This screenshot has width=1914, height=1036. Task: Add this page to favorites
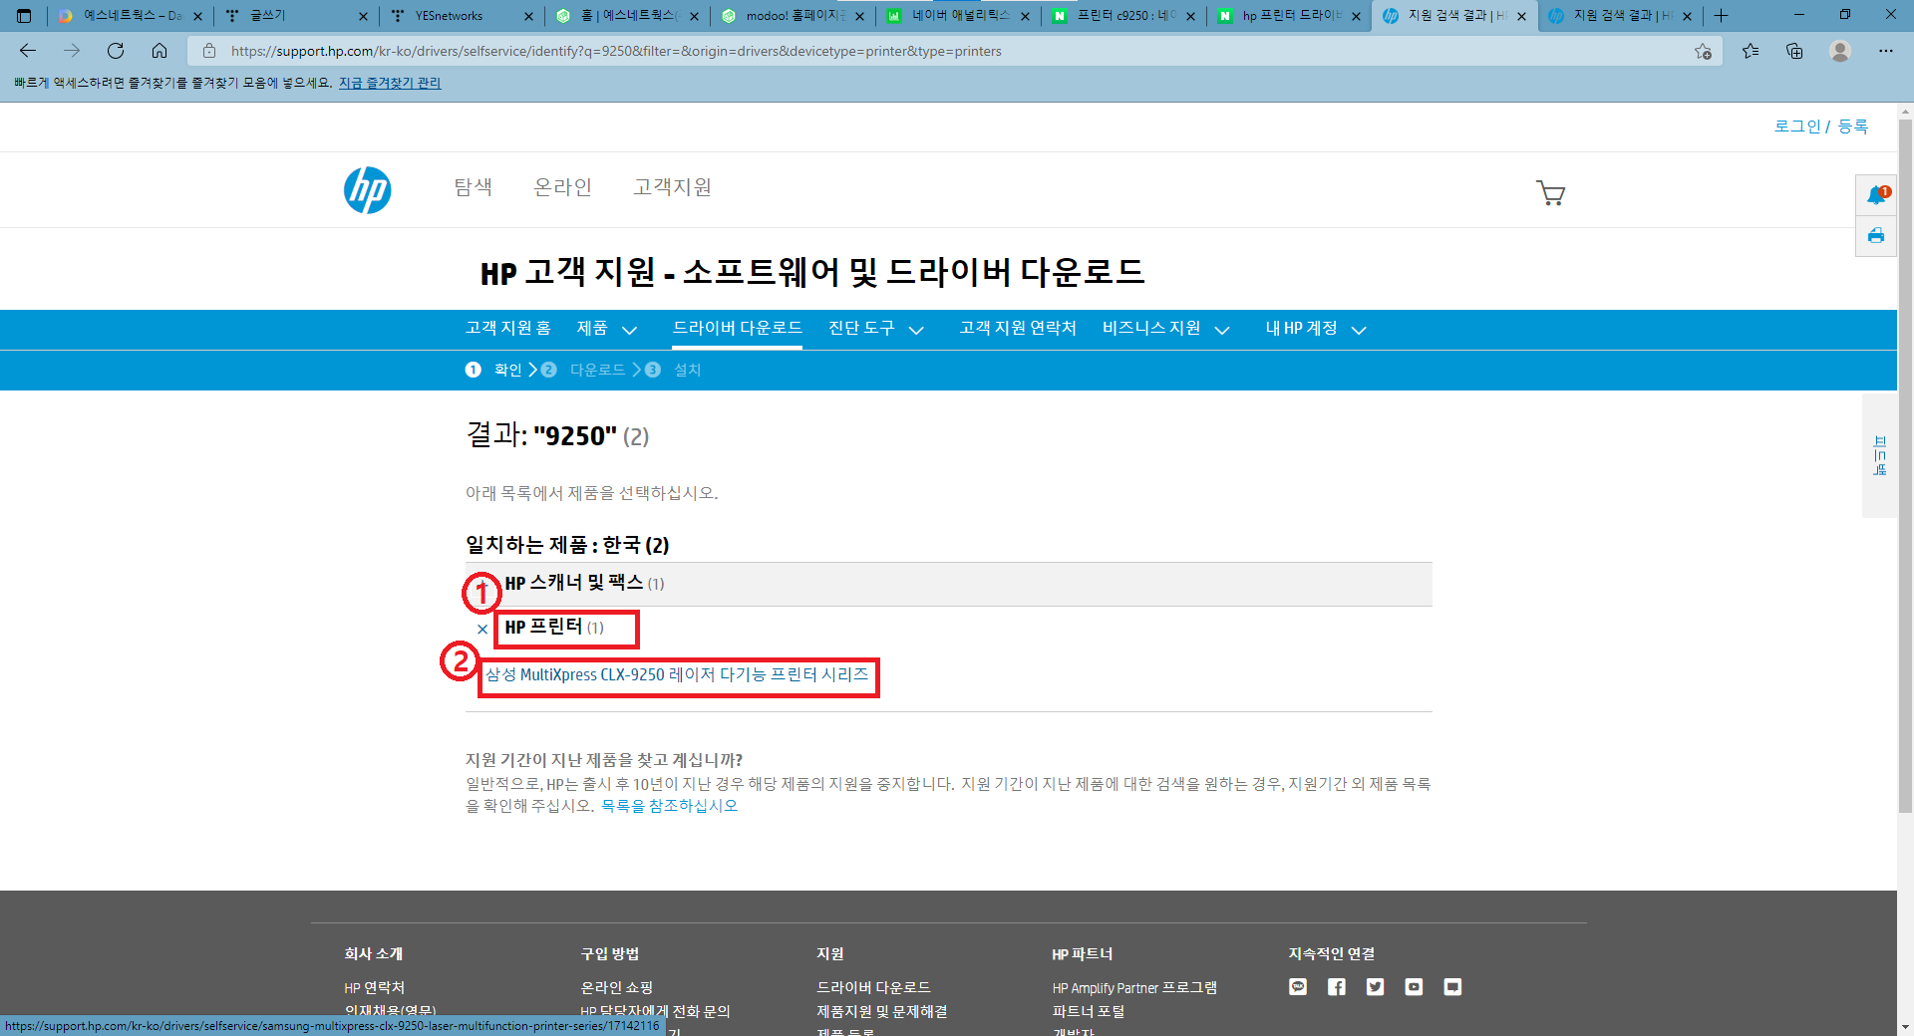pyautogui.click(x=1703, y=51)
